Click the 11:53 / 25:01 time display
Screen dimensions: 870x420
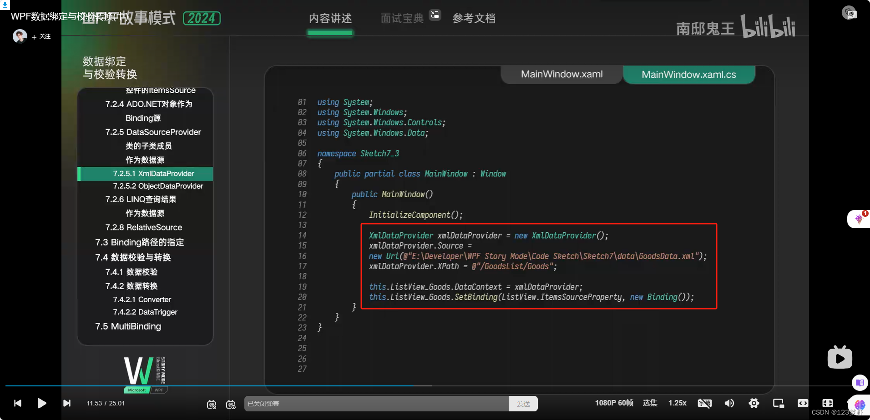(x=106, y=403)
